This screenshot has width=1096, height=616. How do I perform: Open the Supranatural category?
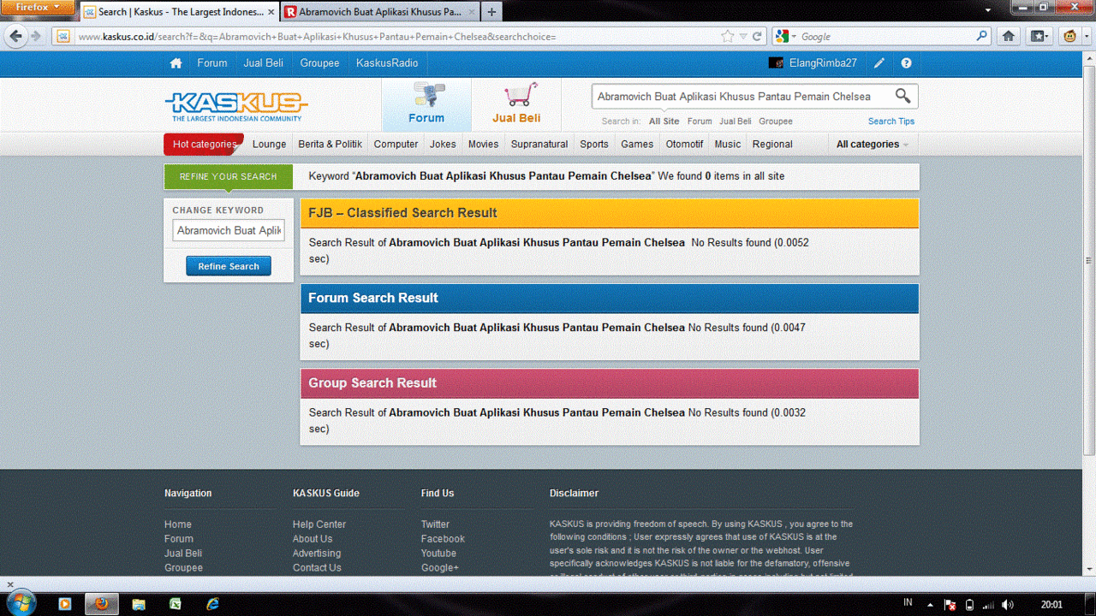click(x=539, y=145)
